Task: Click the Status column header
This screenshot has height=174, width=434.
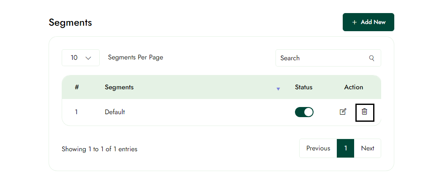Action: click(303, 87)
